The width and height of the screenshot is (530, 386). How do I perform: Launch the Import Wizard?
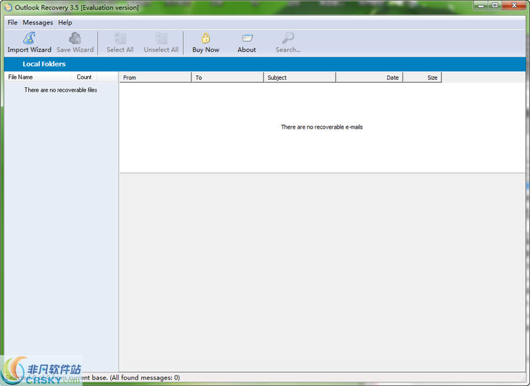(29, 42)
